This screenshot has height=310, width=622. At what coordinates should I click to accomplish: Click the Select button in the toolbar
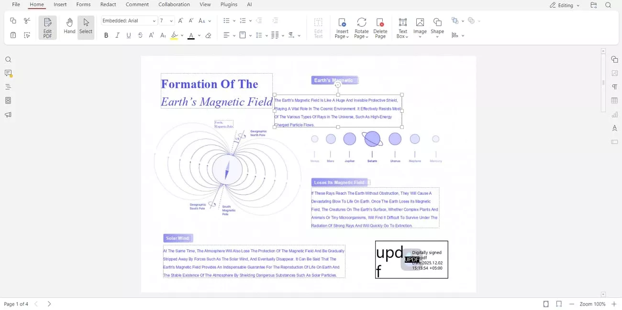[86, 27]
